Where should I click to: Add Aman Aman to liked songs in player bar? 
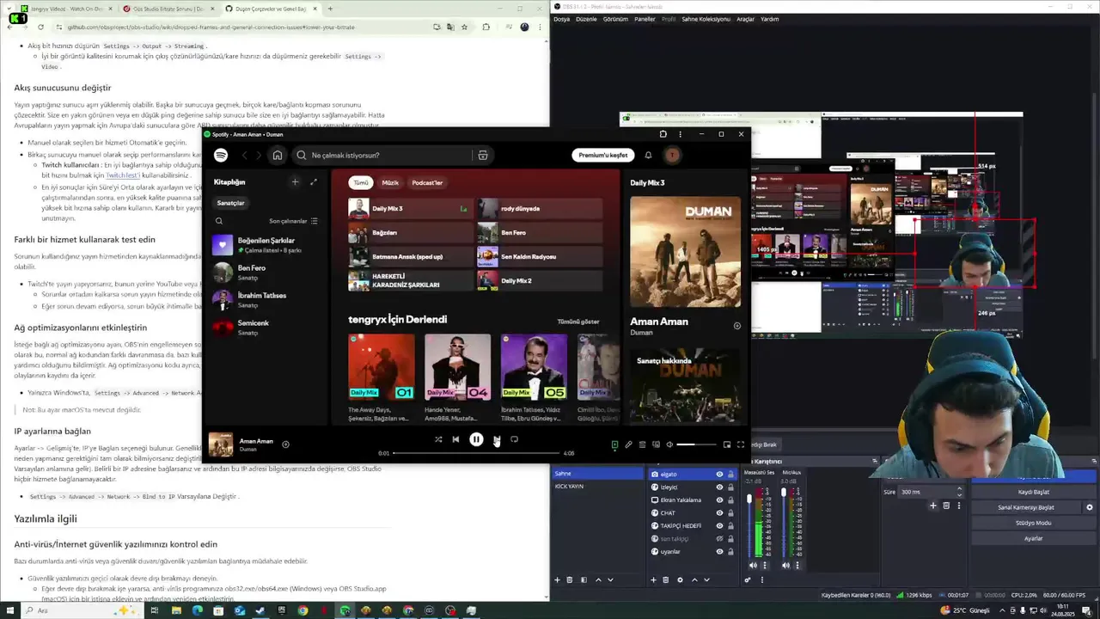click(285, 444)
